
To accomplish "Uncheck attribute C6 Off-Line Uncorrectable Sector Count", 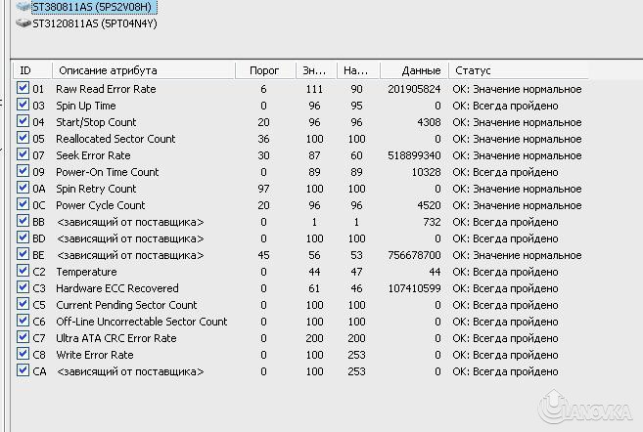I will pos(23,321).
